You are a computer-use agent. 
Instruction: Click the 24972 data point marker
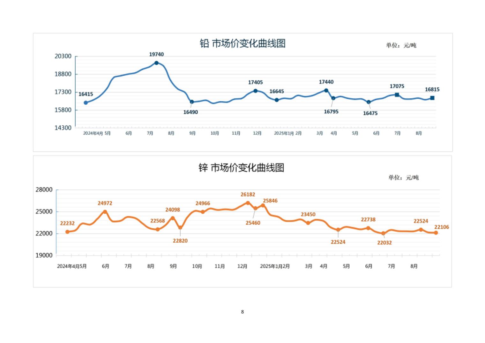pos(105,211)
